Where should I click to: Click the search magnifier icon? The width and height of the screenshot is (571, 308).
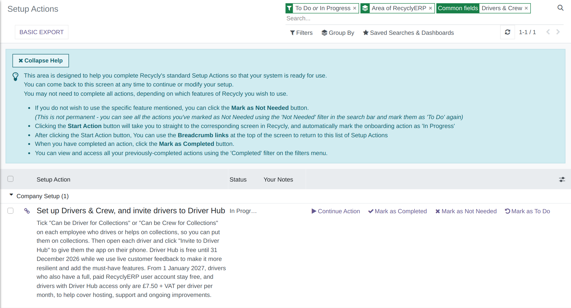(560, 8)
